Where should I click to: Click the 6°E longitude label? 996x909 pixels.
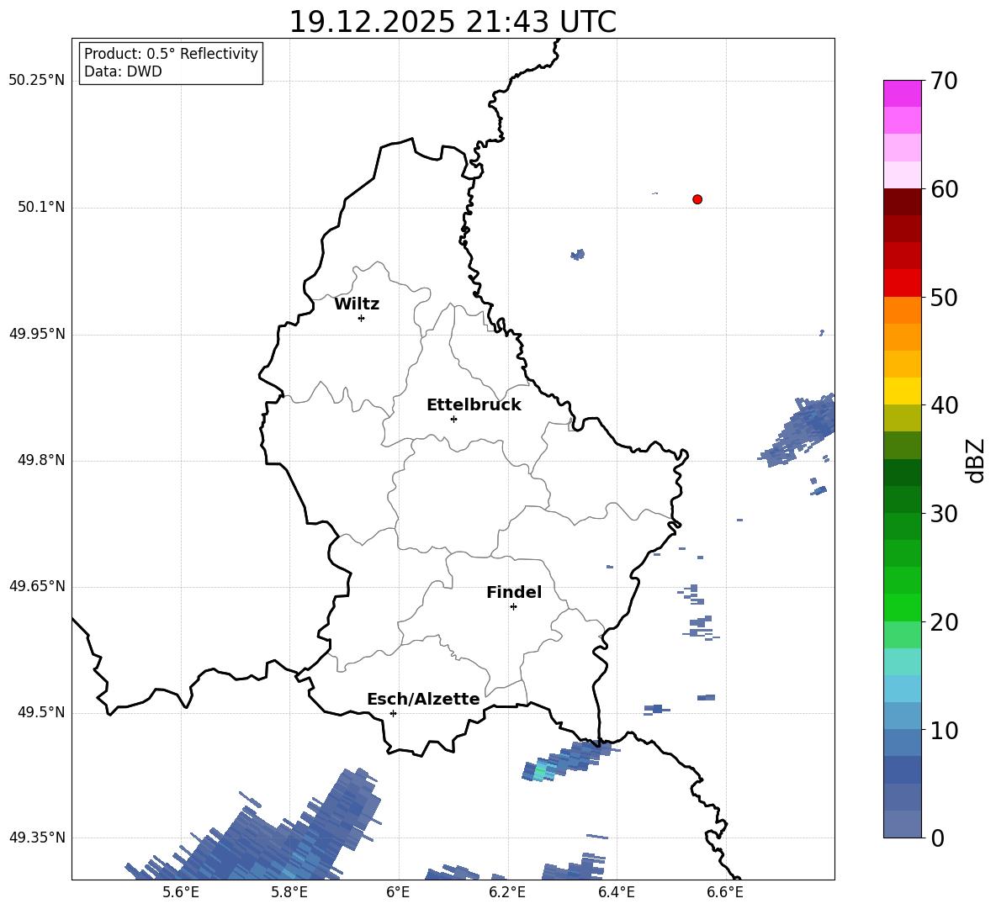coord(398,892)
